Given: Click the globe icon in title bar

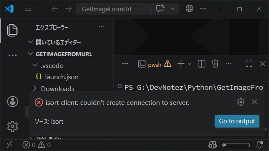Looking at the screenshot, I should click(190, 8).
